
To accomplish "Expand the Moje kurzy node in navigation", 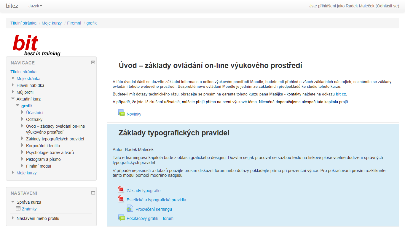I will click(x=13, y=173).
